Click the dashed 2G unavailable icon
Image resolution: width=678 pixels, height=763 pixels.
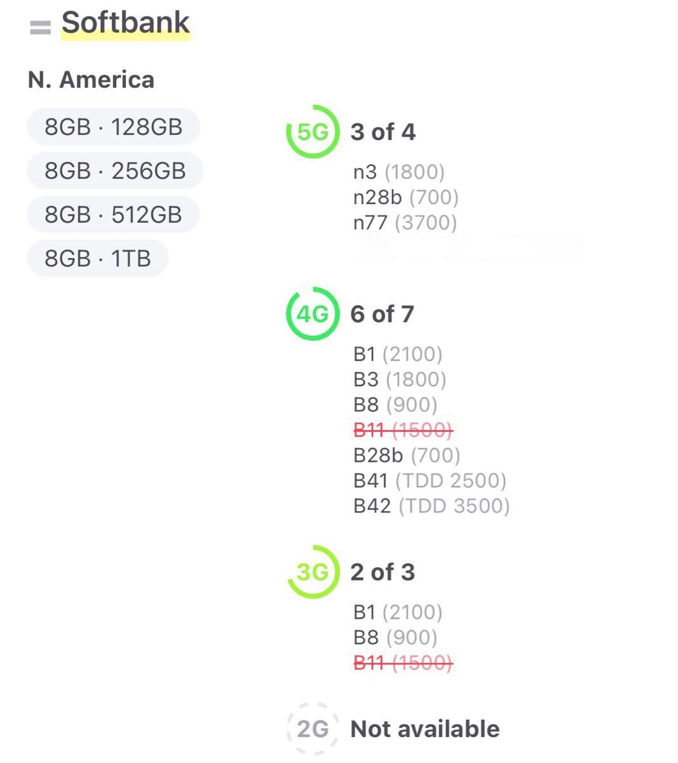(x=313, y=729)
